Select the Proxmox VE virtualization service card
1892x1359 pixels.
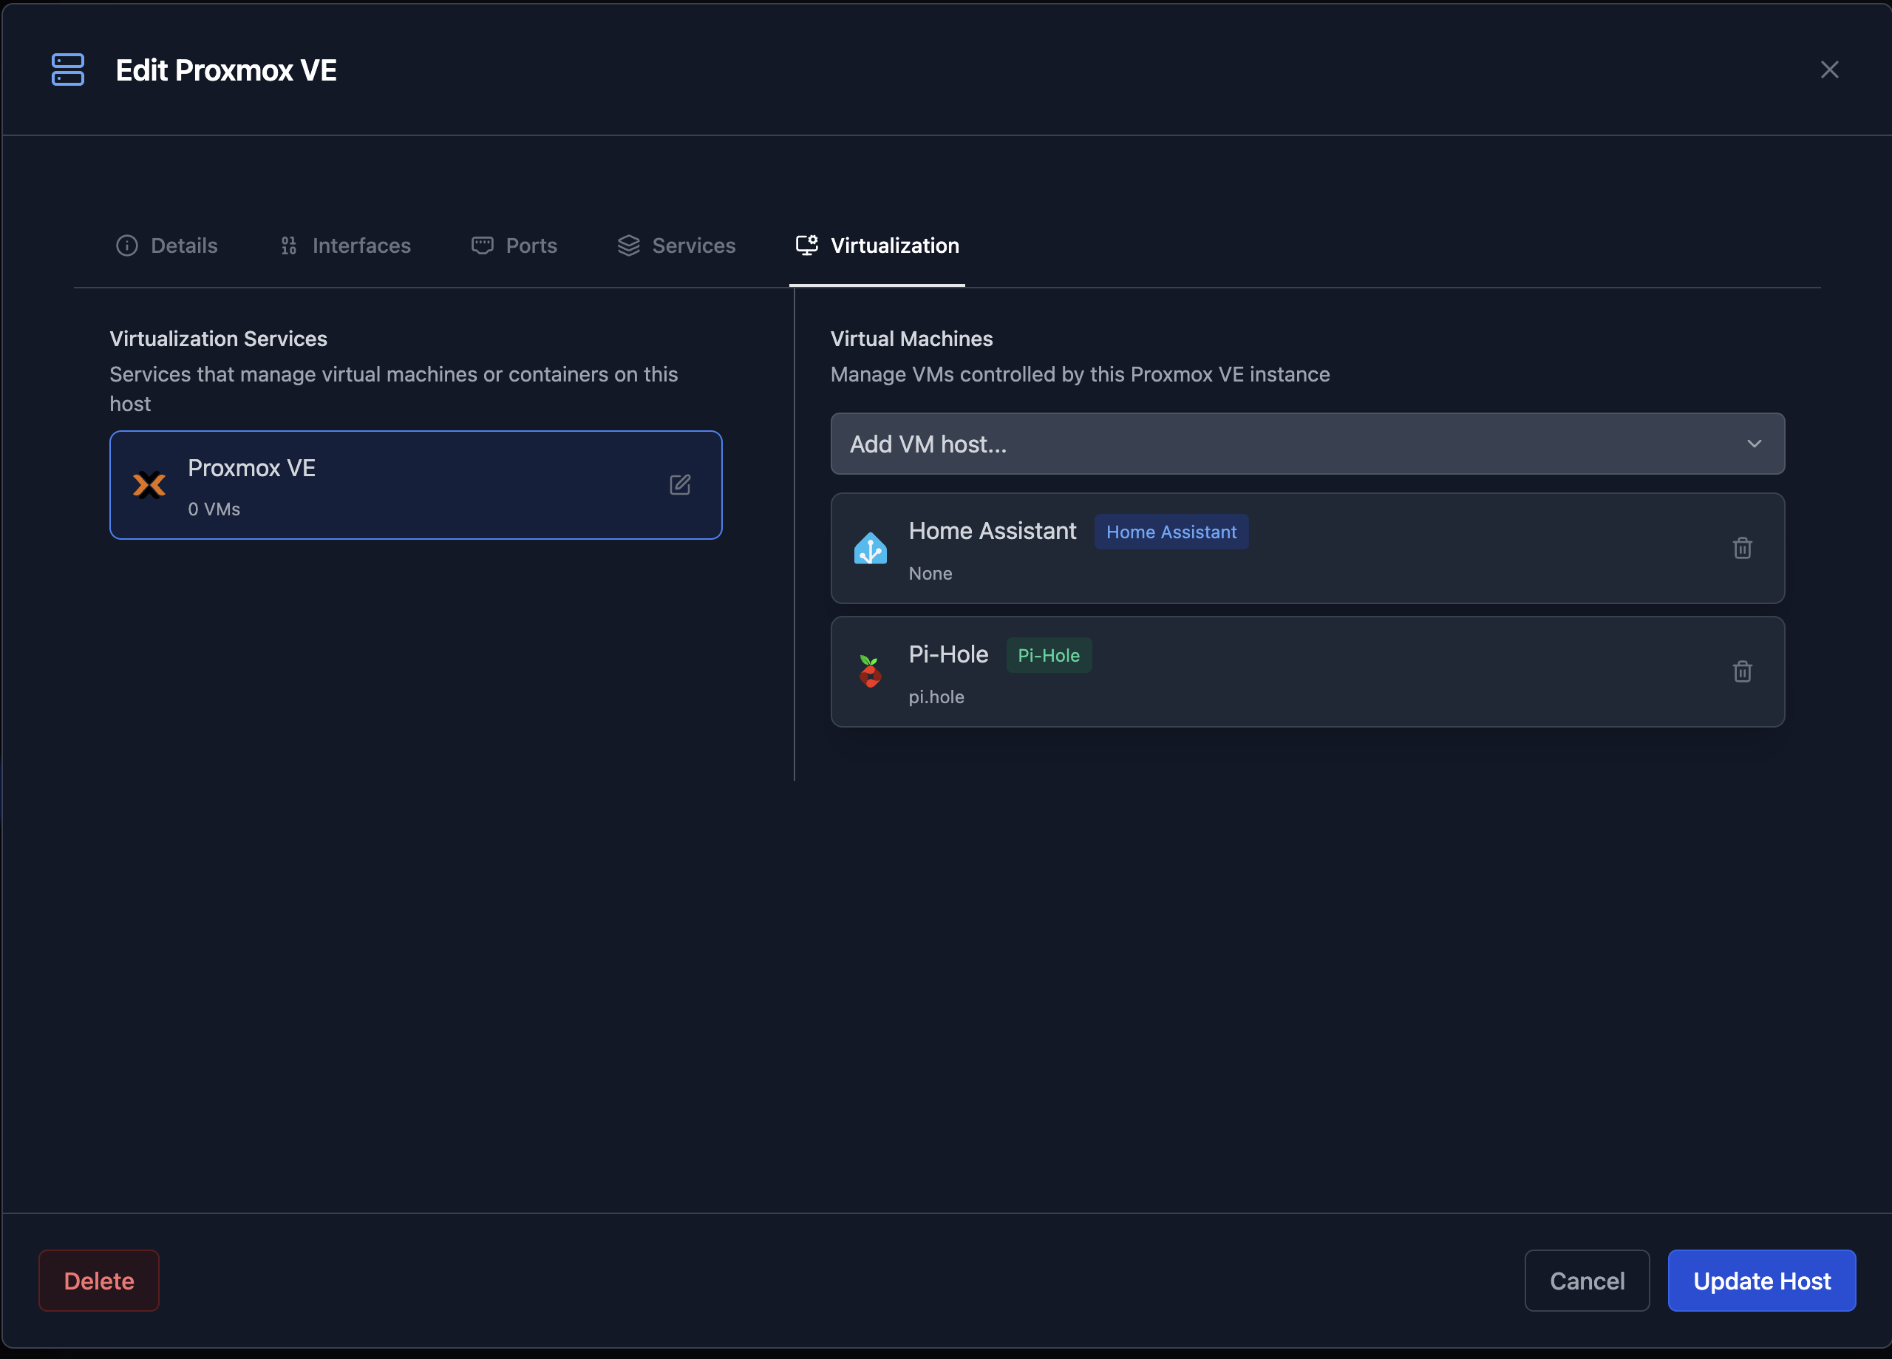click(415, 485)
